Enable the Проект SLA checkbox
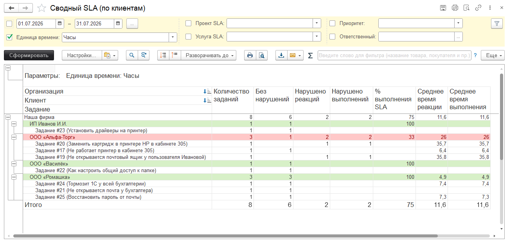 189,23
